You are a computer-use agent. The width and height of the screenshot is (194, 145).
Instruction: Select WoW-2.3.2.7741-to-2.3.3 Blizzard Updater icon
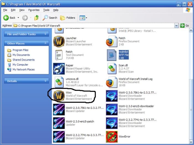[x=59, y=137]
